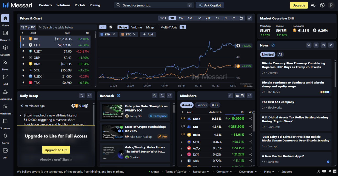Switch to line chart view
Image resolution: width=338 pixels, height=176 pixels.
(x=103, y=27)
